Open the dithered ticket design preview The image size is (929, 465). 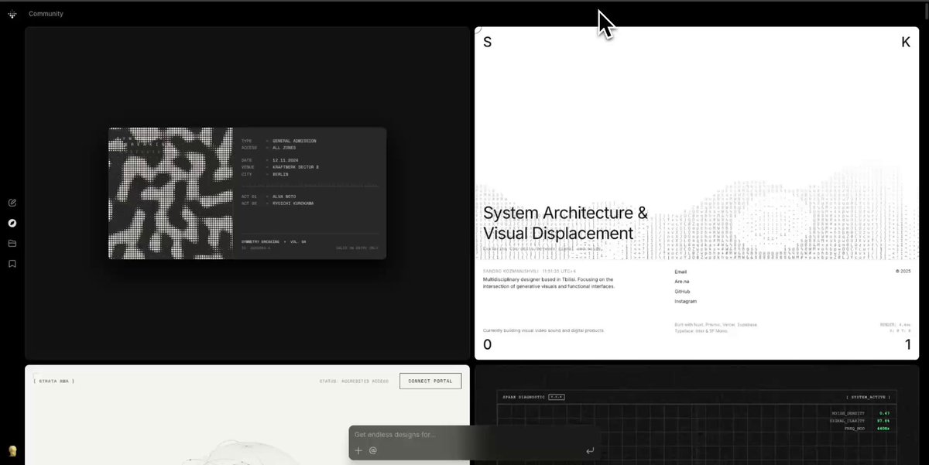pos(246,192)
